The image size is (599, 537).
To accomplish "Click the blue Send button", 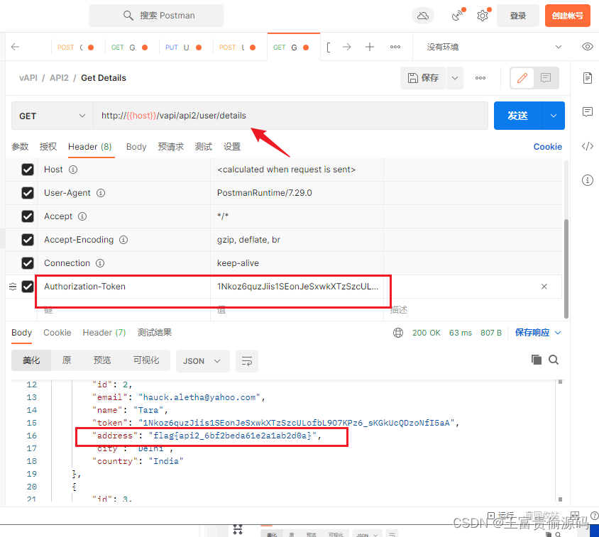I will click(x=517, y=116).
